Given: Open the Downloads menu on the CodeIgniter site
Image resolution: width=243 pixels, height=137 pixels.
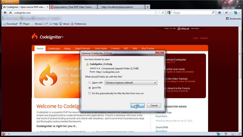Looking at the screenshot, I should tap(54, 49).
